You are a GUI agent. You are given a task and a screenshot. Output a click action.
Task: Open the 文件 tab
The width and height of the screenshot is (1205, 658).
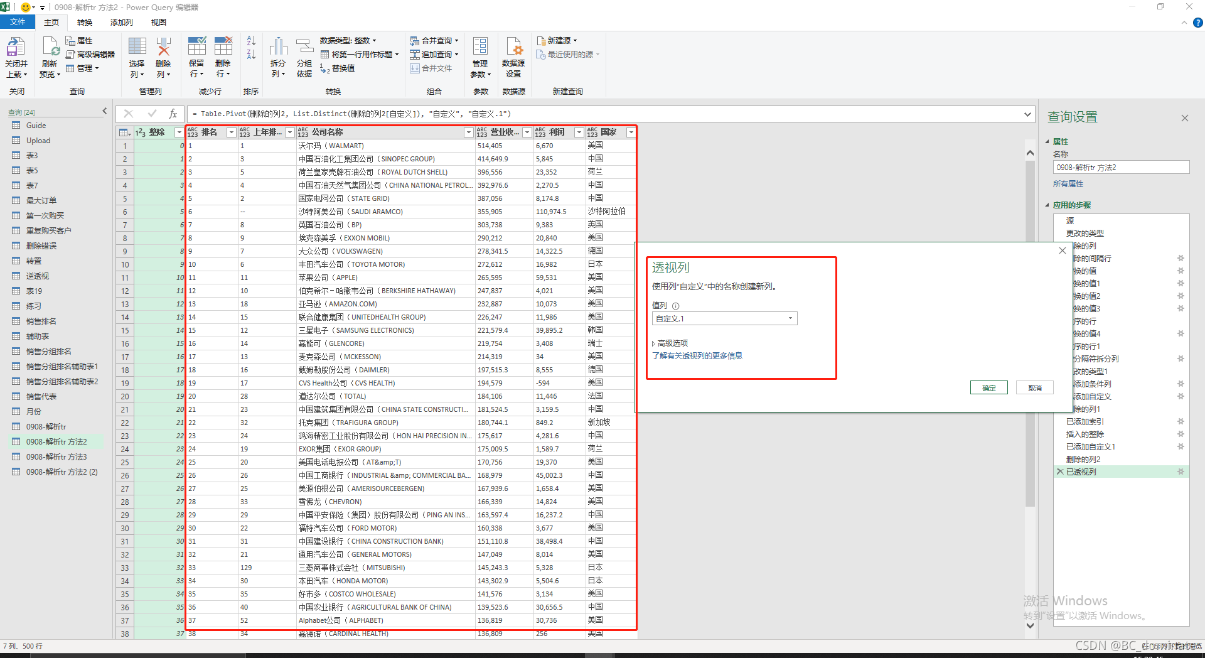click(18, 22)
